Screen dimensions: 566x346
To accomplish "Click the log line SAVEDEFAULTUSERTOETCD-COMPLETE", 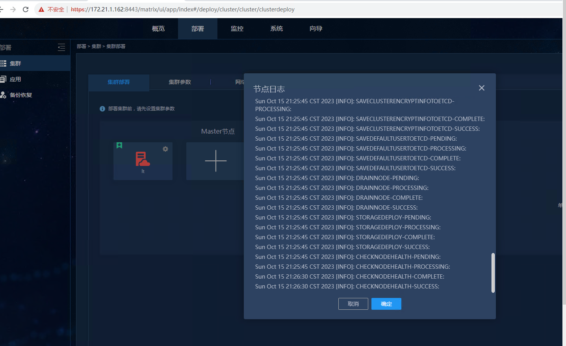I will pyautogui.click(x=358, y=158).
